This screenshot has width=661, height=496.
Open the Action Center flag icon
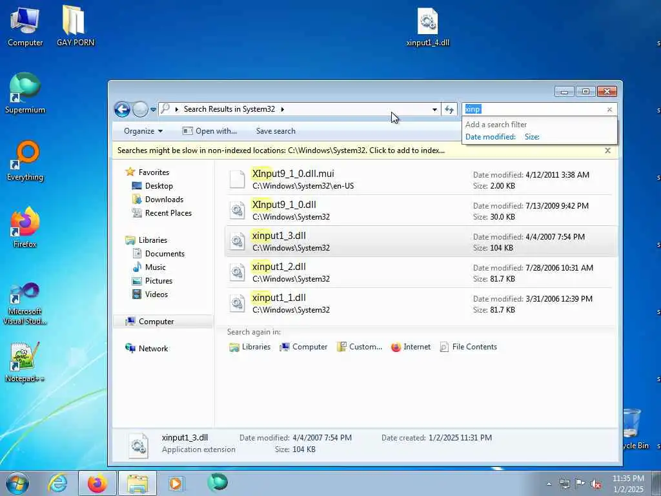580,484
